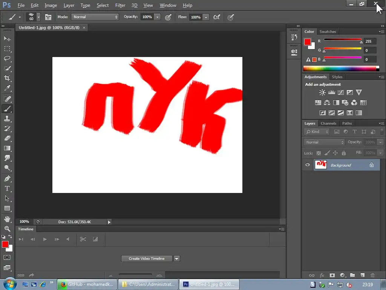Open the layer blending mode dropdown
The image size is (386, 290).
(324, 142)
